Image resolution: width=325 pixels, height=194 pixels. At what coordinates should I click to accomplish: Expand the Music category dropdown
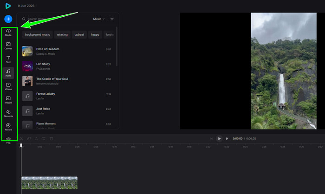(98, 19)
